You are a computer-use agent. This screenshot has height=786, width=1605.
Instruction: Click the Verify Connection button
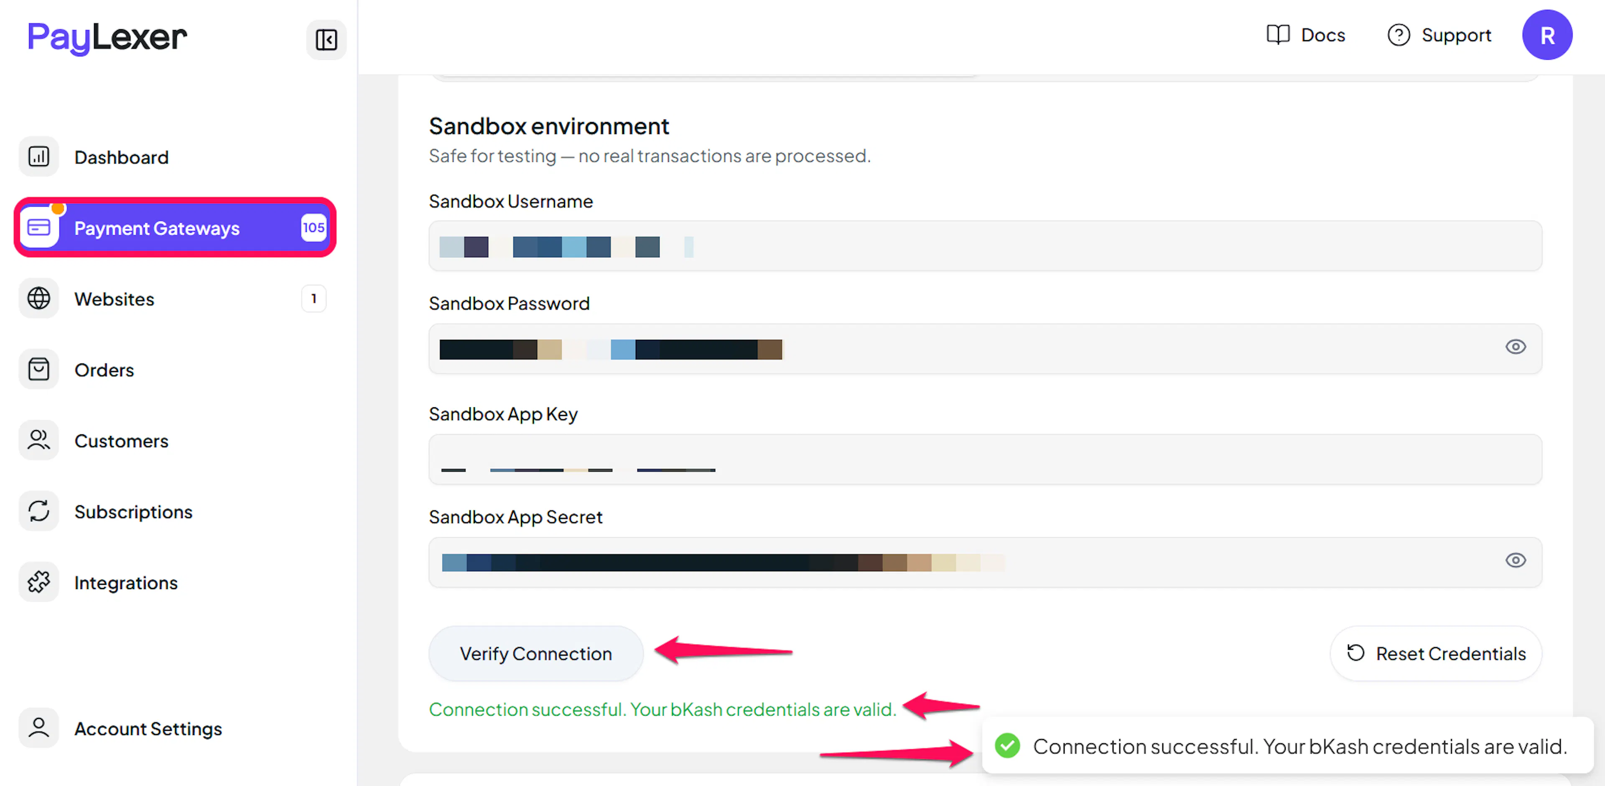pos(536,653)
